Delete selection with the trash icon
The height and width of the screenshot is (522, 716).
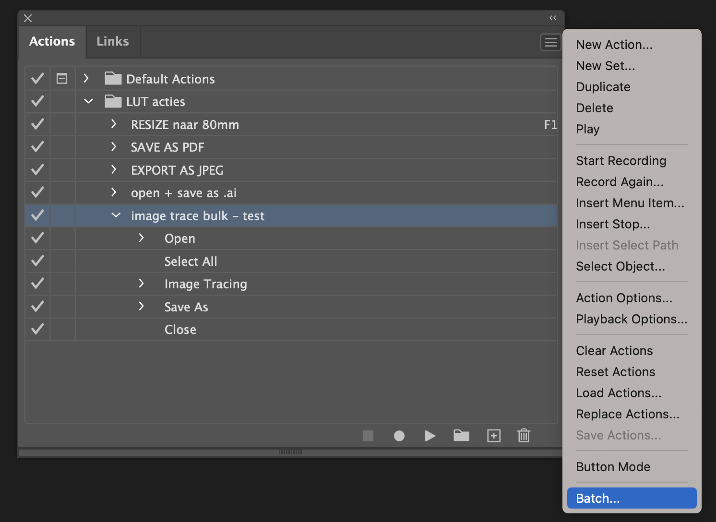pyautogui.click(x=524, y=436)
